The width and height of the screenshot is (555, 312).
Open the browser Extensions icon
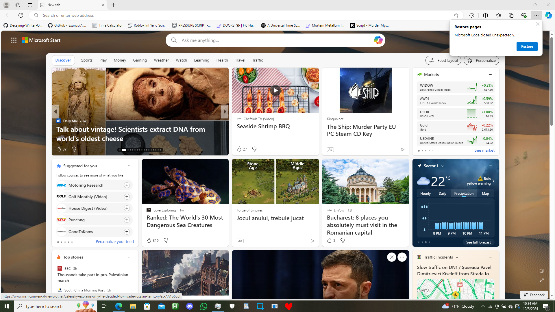tap(471, 15)
